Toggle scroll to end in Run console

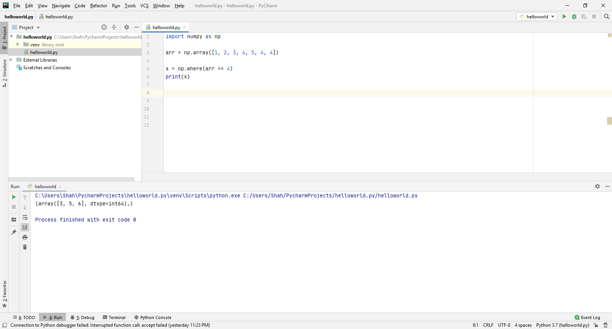(x=25, y=227)
